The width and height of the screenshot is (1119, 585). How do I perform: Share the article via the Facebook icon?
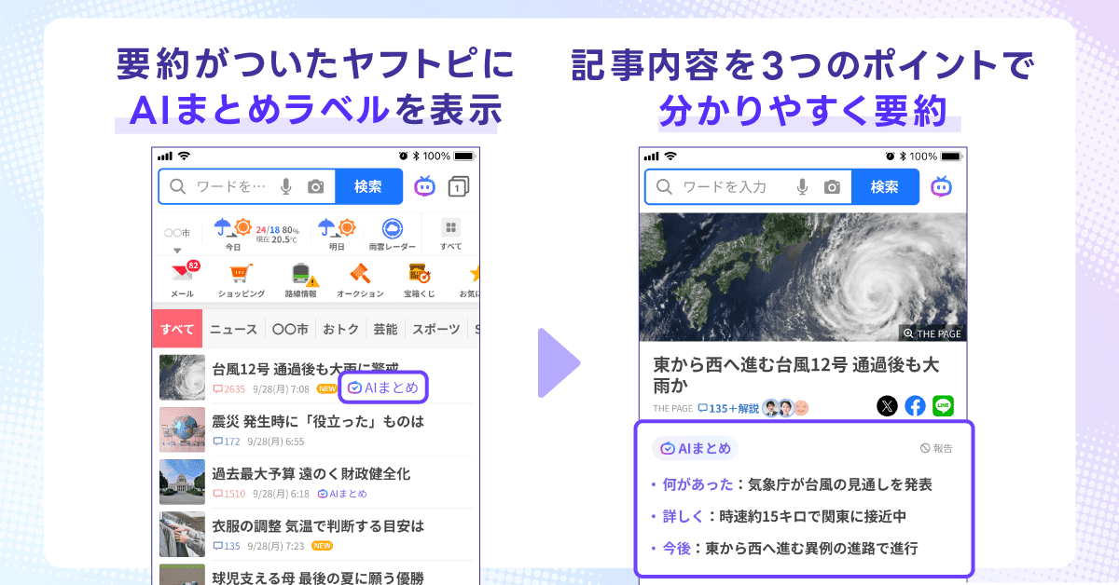[x=915, y=406]
